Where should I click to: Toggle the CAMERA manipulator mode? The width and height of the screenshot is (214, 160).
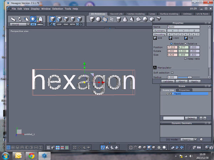point(40,25)
